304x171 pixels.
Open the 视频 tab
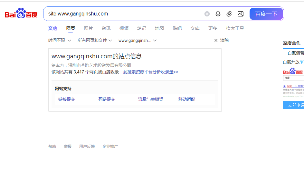(x=124, y=28)
